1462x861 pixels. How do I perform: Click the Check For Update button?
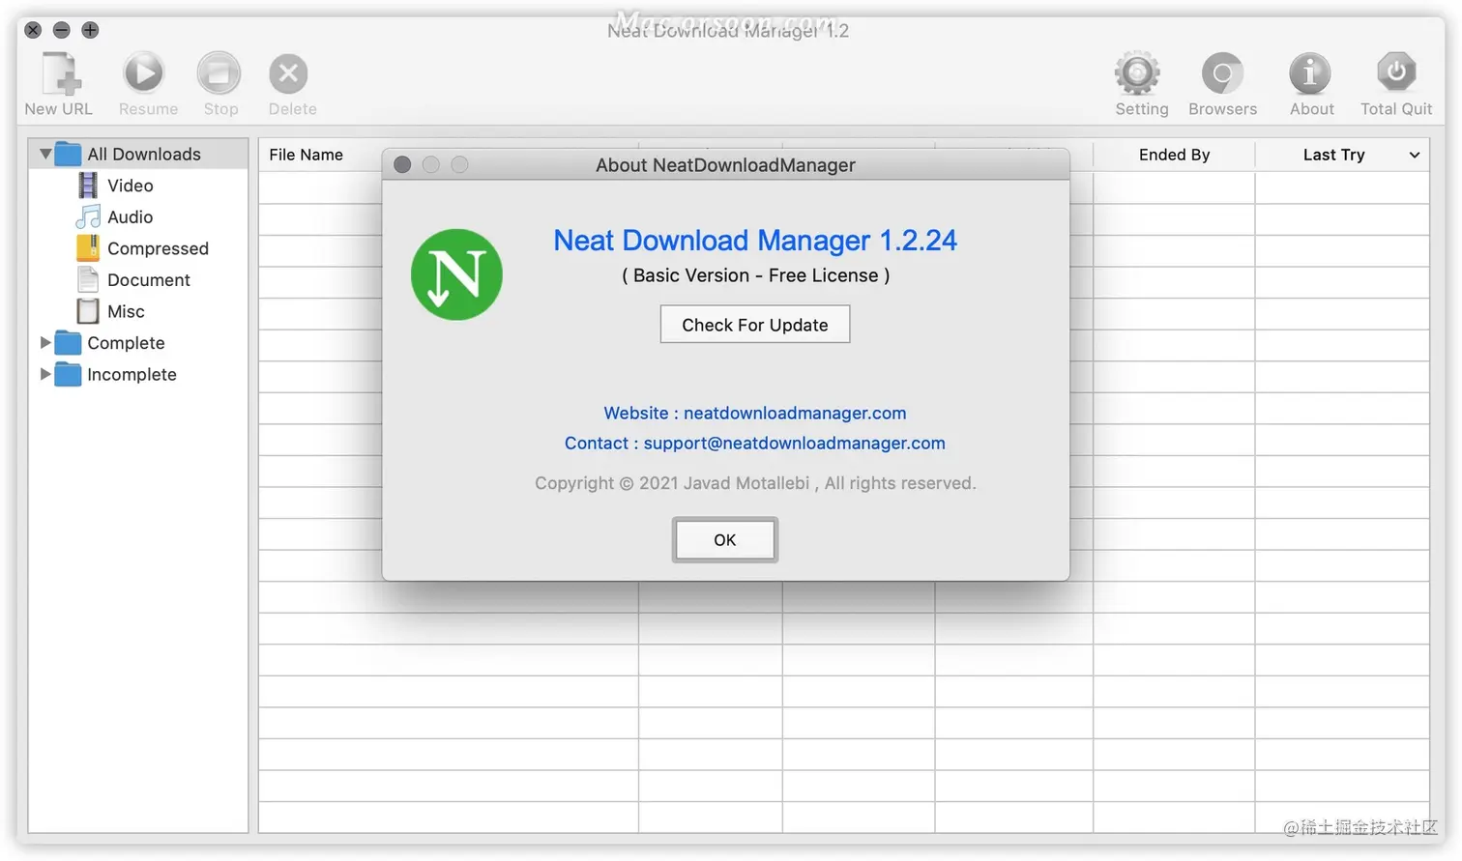pyautogui.click(x=754, y=325)
